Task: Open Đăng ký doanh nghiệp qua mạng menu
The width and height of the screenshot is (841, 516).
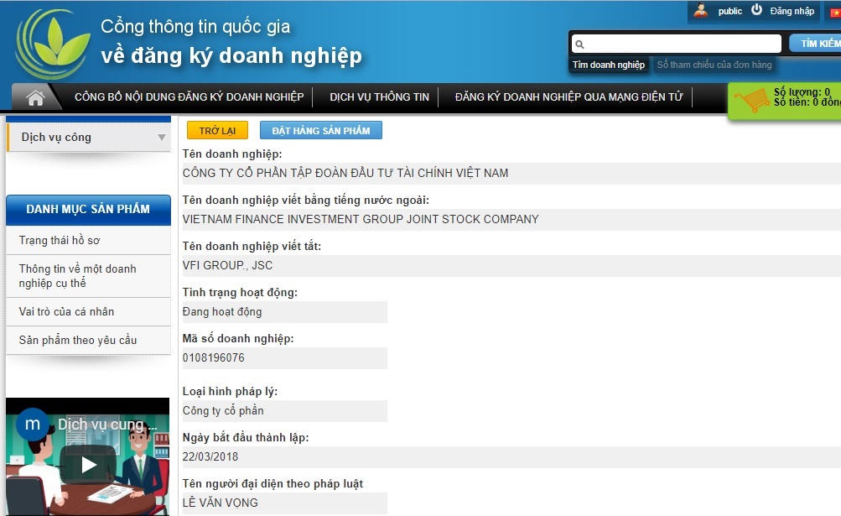Action: coord(568,97)
